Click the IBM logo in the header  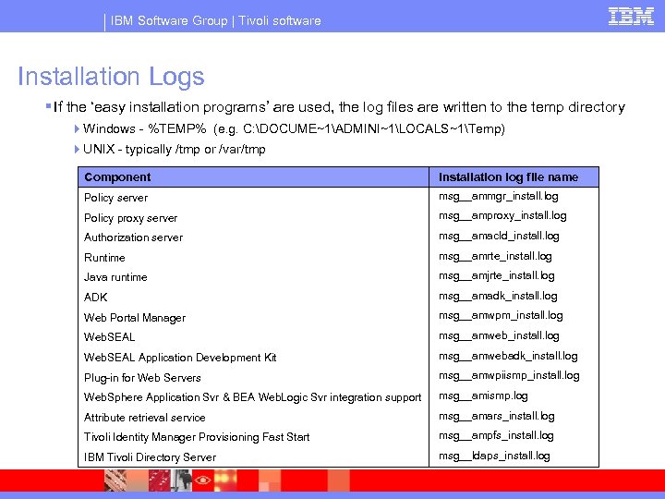click(x=631, y=16)
